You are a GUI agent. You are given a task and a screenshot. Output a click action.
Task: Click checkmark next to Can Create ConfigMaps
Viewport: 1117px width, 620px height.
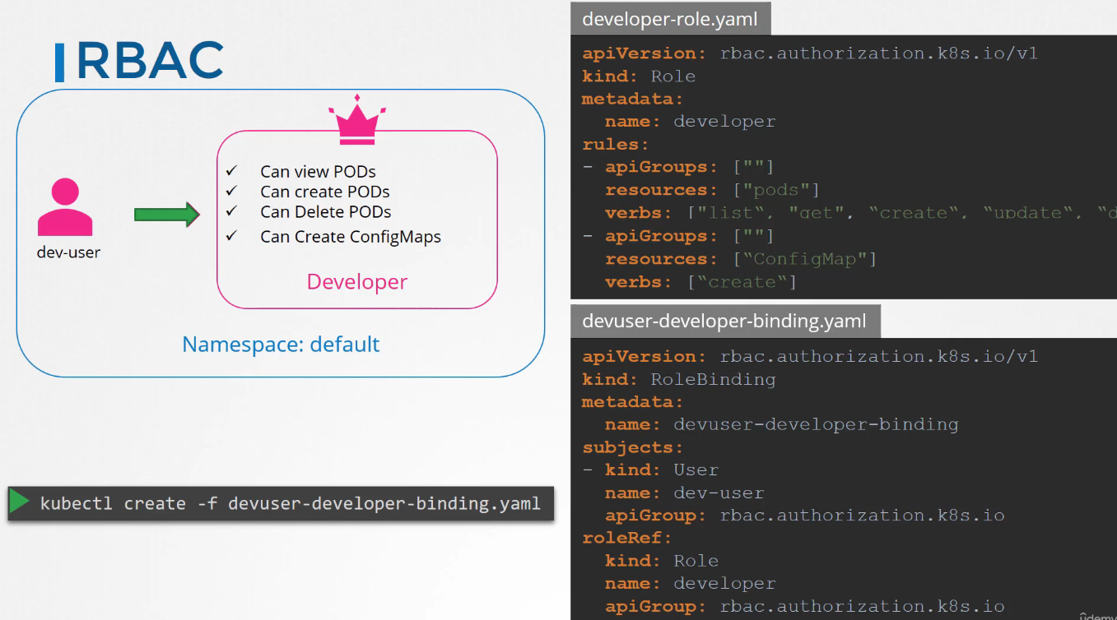pos(231,237)
